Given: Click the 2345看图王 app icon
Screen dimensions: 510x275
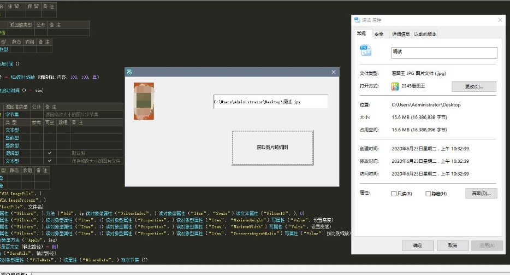Looking at the screenshot, I should point(395,86).
